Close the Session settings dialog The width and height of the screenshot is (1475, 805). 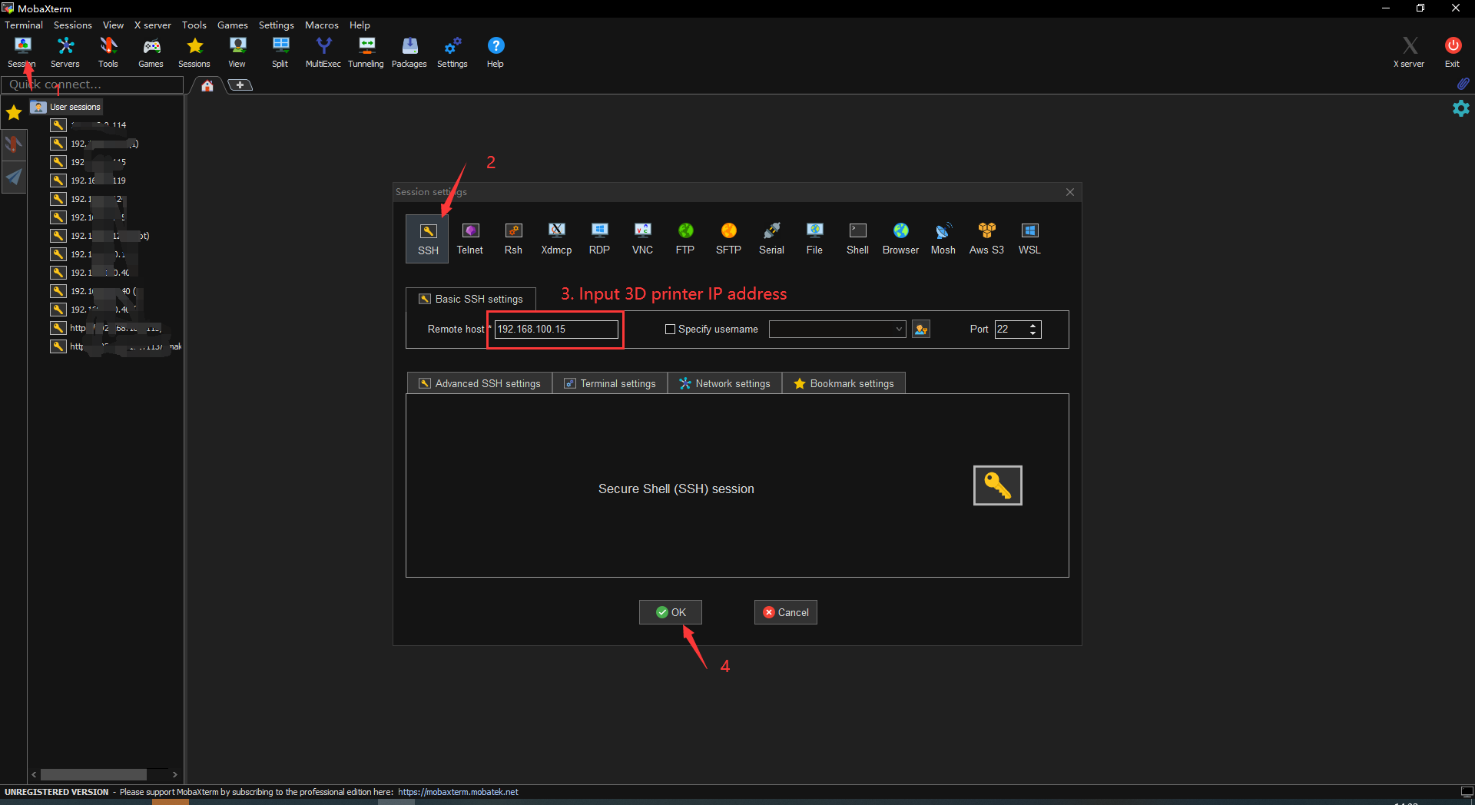point(1070,192)
